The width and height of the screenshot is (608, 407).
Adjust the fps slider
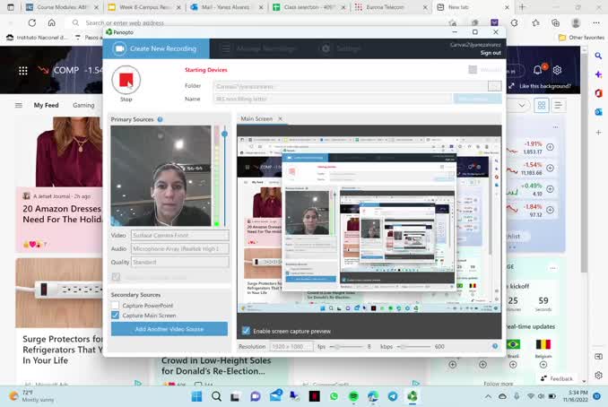[336, 346]
